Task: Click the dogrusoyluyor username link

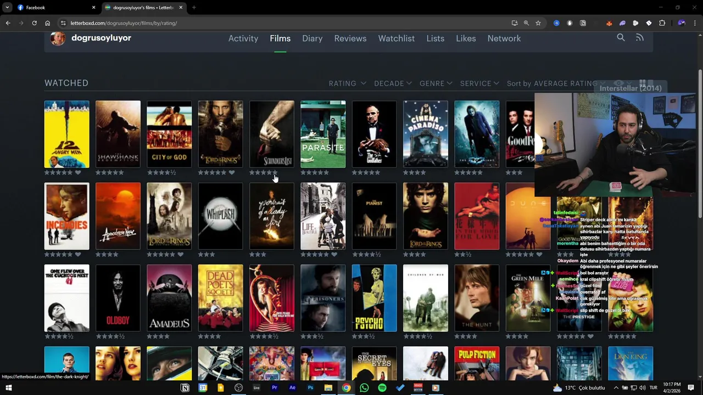Action: (101, 38)
